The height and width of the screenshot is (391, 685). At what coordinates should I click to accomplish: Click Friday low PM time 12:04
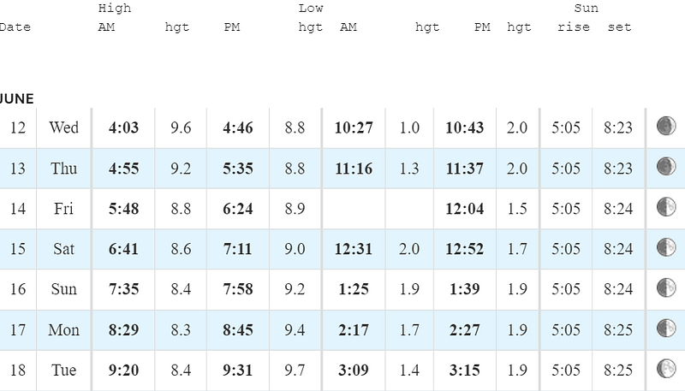click(465, 209)
